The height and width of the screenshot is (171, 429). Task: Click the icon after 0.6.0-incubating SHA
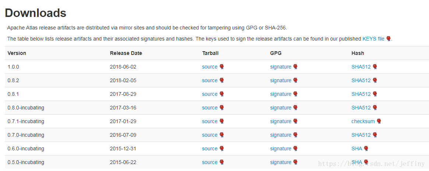(x=366, y=149)
